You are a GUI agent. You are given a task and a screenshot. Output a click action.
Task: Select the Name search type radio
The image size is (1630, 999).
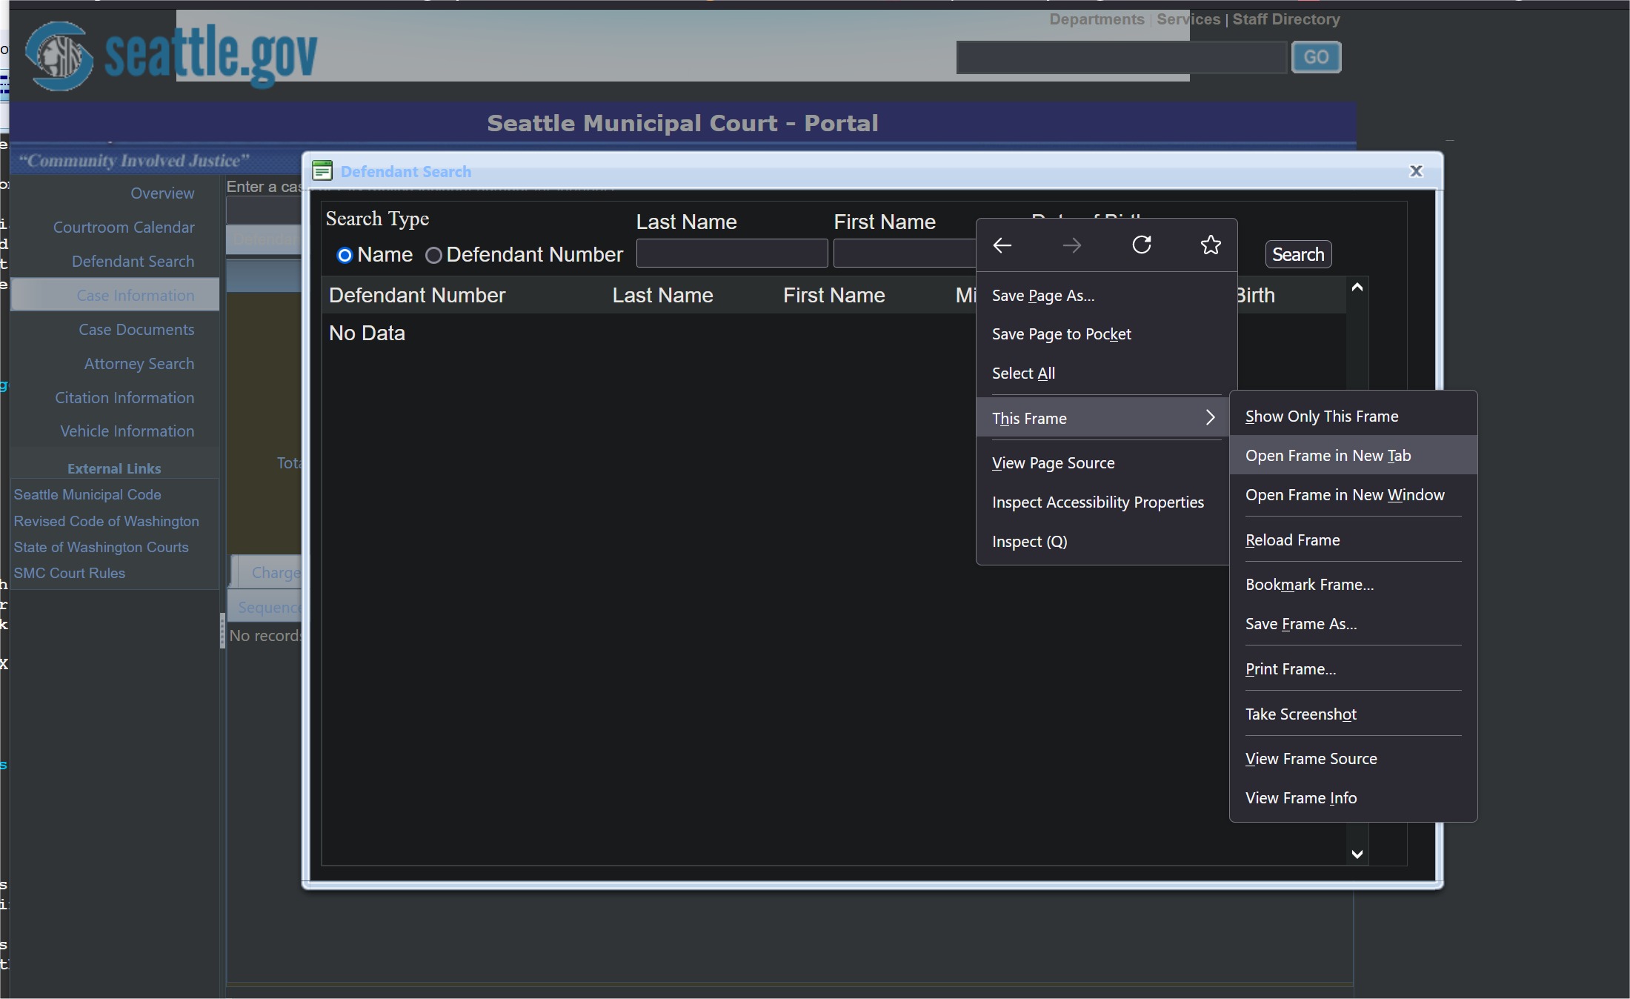coord(345,255)
